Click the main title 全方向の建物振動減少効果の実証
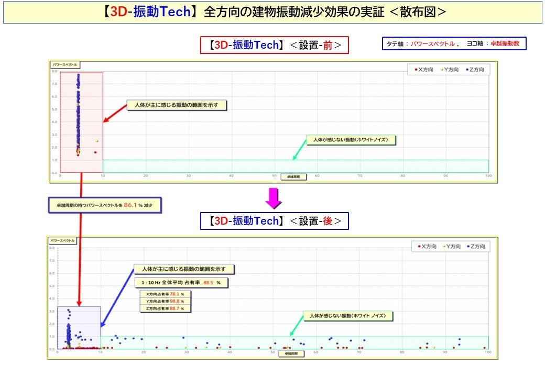The height and width of the screenshot is (377, 545). [293, 12]
